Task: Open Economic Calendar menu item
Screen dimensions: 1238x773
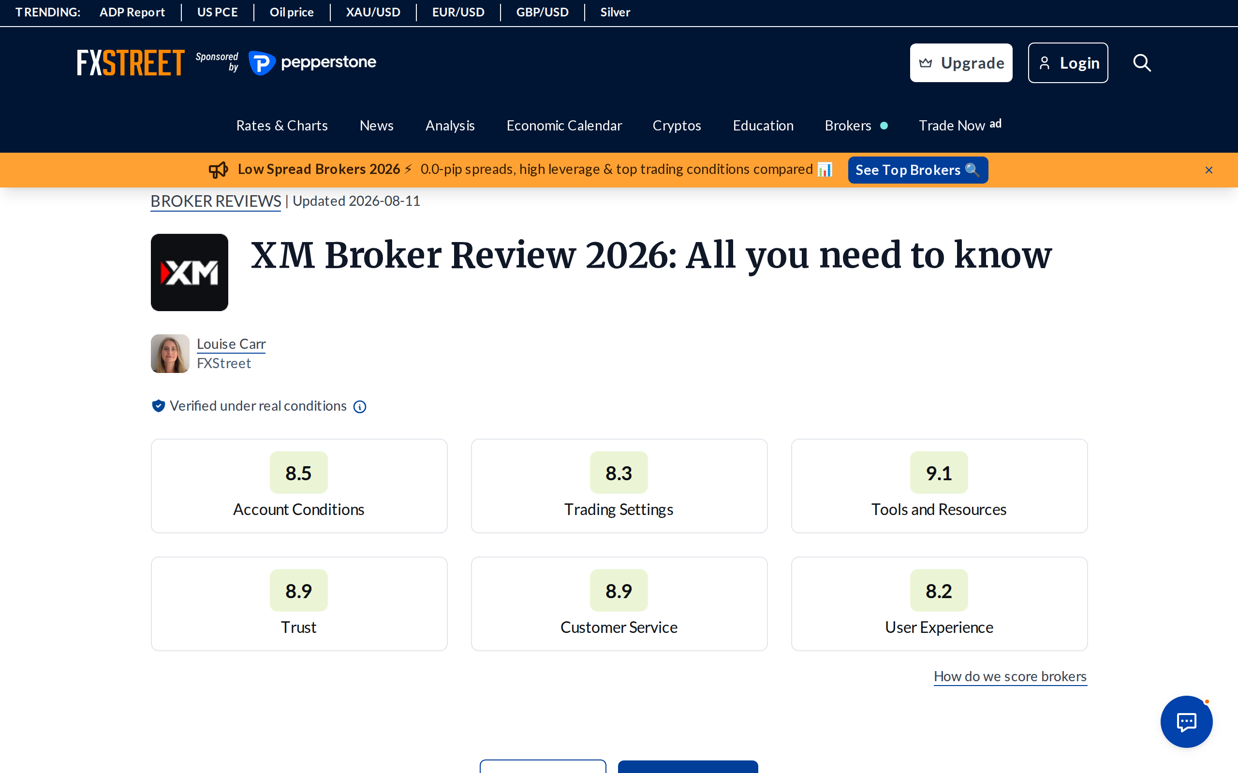Action: pyautogui.click(x=564, y=125)
